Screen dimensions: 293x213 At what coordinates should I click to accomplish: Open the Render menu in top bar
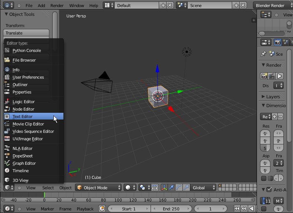point(57,6)
